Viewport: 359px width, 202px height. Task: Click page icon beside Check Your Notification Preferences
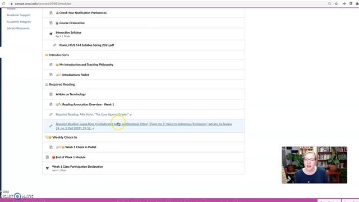click(51, 13)
